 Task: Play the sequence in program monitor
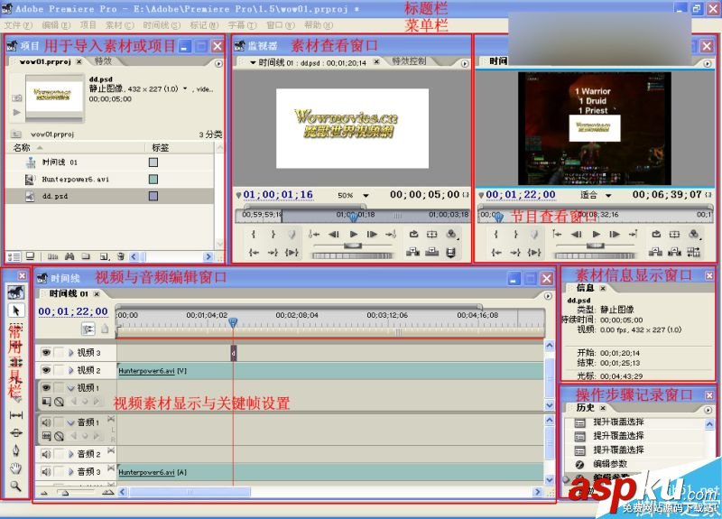tap(597, 235)
